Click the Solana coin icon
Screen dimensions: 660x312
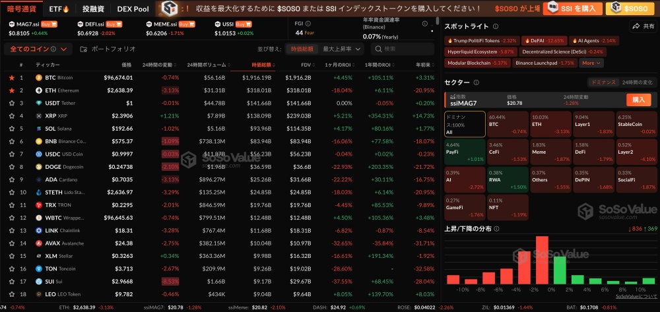39,129
